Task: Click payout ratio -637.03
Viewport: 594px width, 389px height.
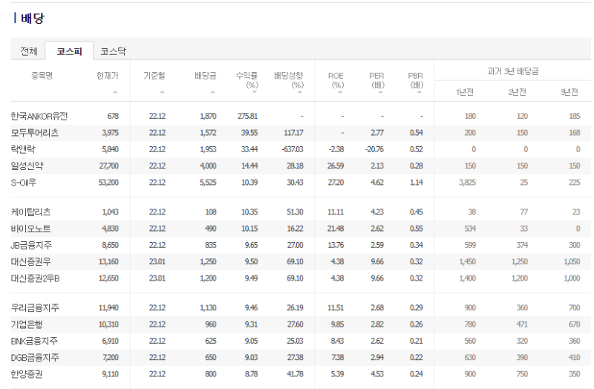Action: [x=293, y=149]
